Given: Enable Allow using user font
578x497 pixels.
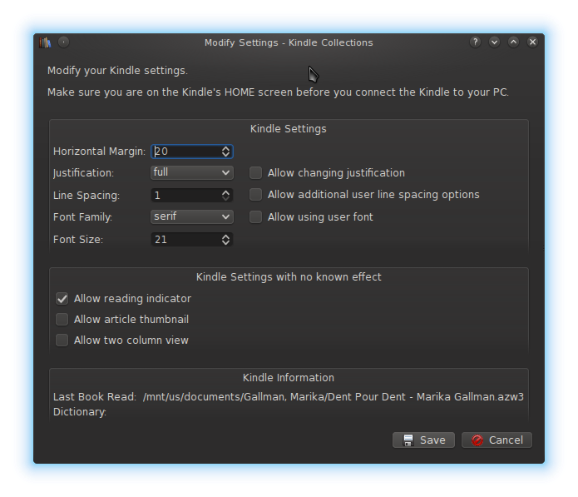Looking at the screenshot, I should (255, 217).
